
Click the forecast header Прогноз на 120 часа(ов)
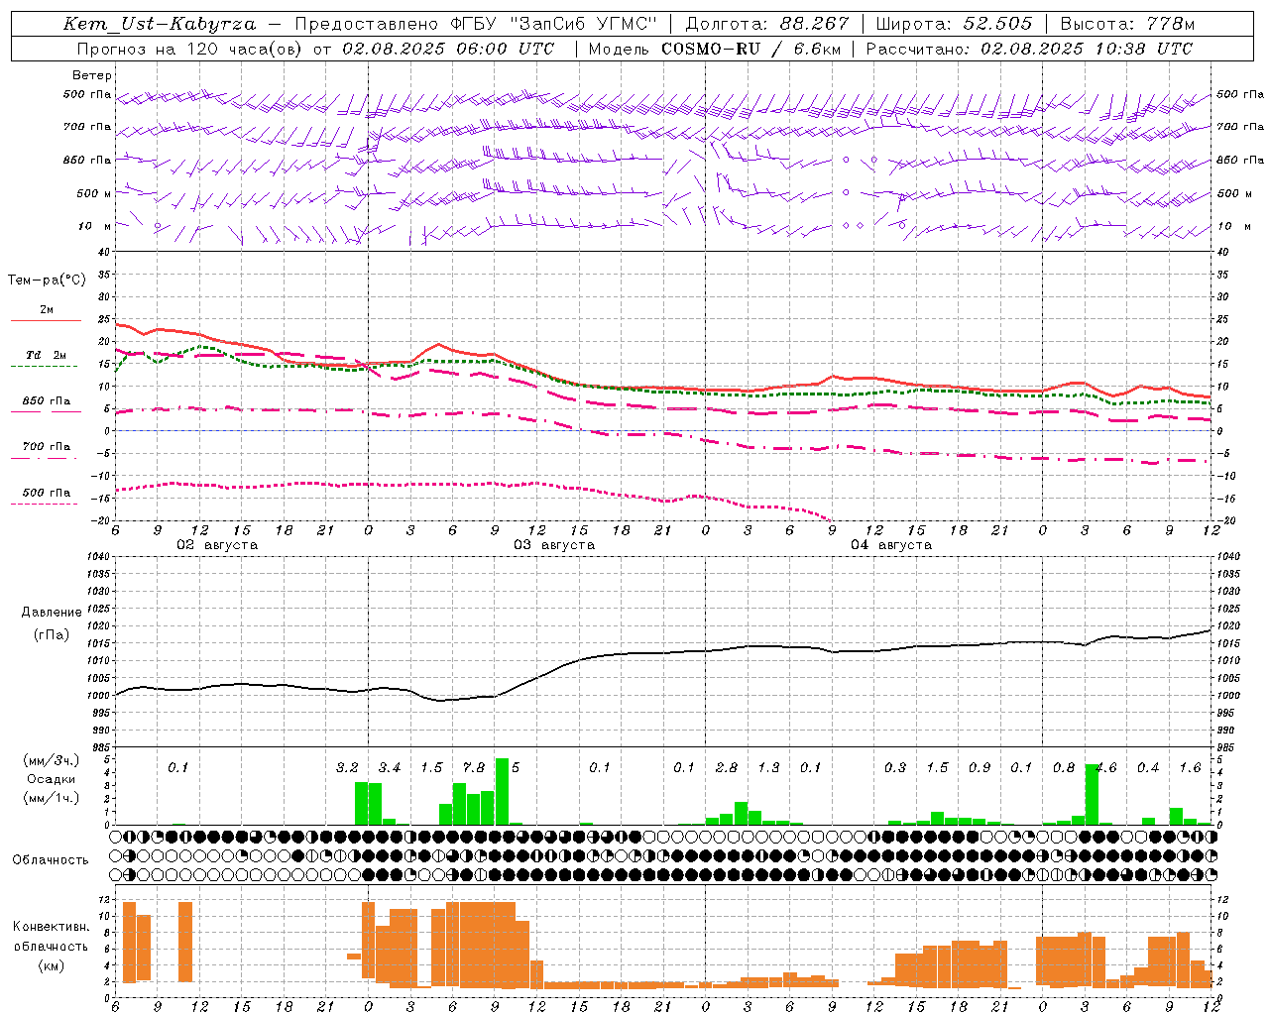[190, 49]
